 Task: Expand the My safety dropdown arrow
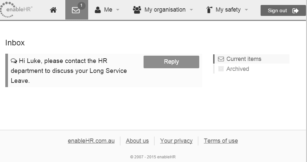247,10
